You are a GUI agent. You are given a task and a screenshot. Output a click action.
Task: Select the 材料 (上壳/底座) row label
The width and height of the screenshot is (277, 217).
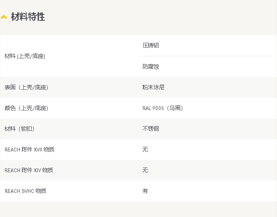coord(25,56)
